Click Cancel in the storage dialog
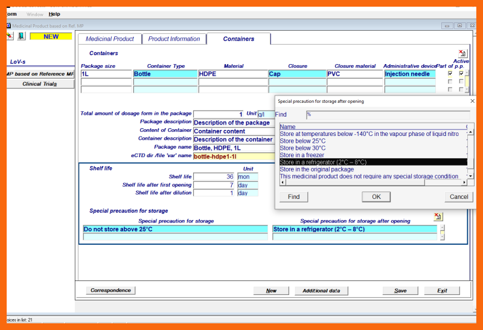Image resolution: width=483 pixels, height=330 pixels. (459, 197)
